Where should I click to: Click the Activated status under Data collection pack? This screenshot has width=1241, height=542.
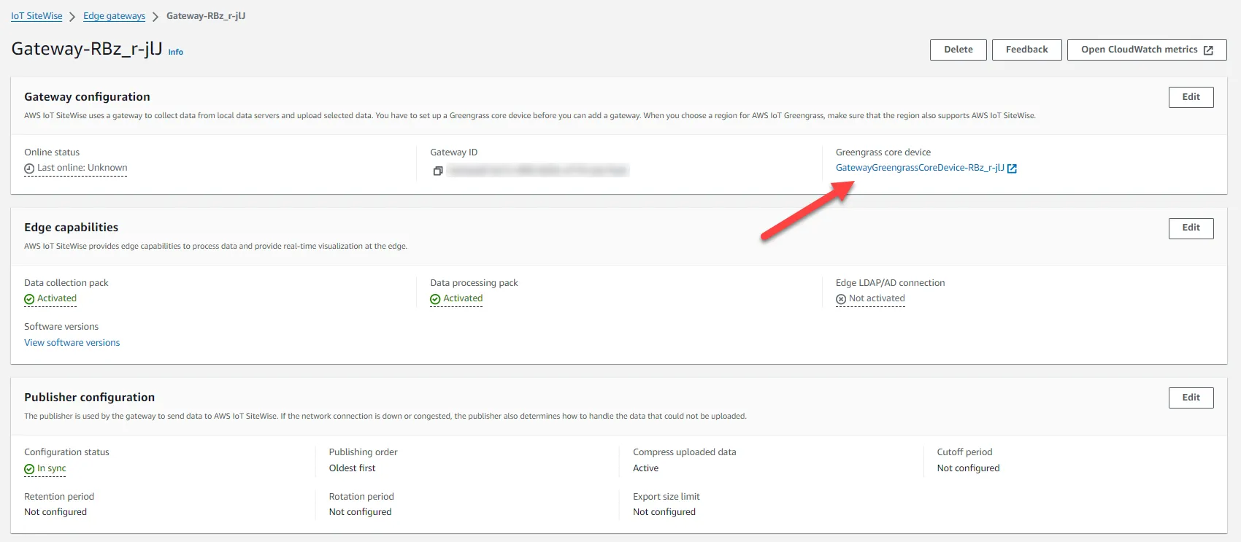coord(57,298)
